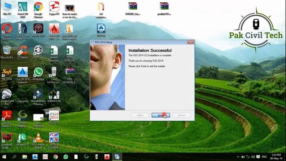
Task: Select the PDFTiger desktop shortcut
Action: [x=38, y=52]
